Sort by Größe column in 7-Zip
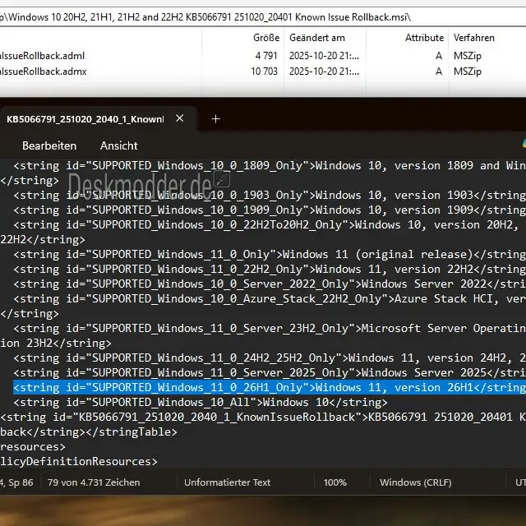Viewport: 526px width, 526px height. [x=266, y=38]
